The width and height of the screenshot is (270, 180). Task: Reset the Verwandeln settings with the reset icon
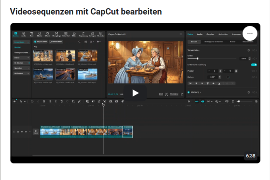tap(249, 50)
